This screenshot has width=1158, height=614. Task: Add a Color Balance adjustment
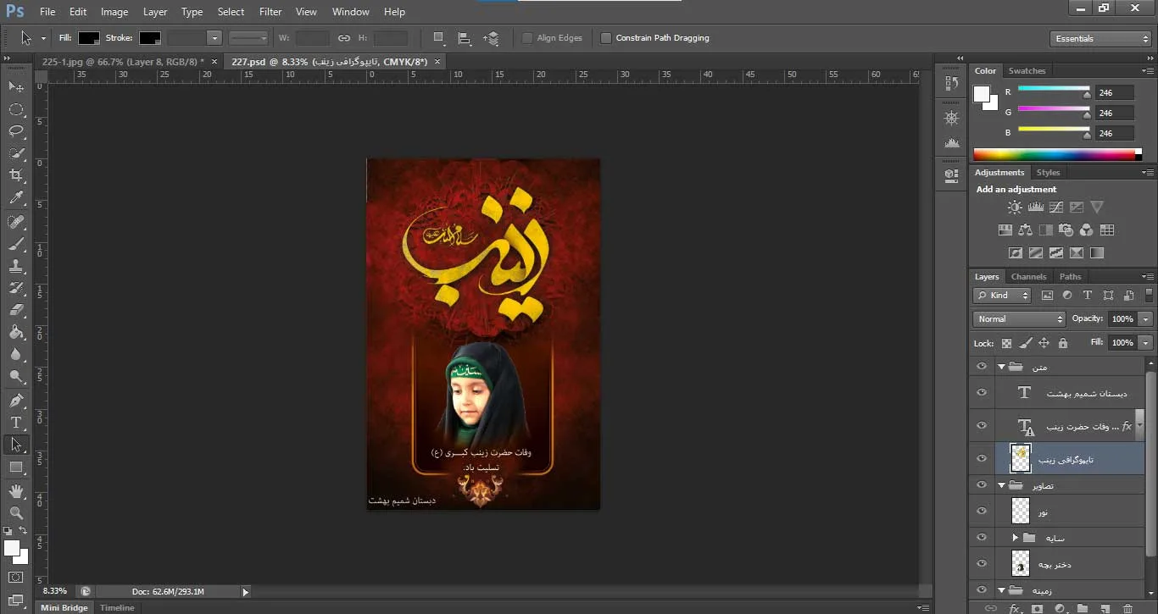click(x=1025, y=230)
